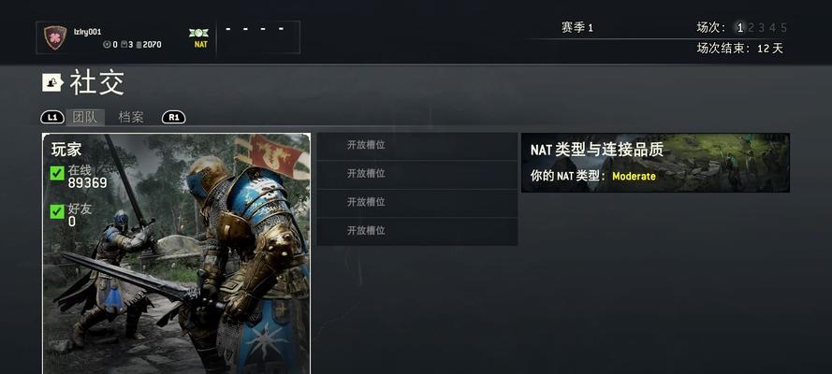
Task: Open the 档案 tab
Action: (x=131, y=117)
